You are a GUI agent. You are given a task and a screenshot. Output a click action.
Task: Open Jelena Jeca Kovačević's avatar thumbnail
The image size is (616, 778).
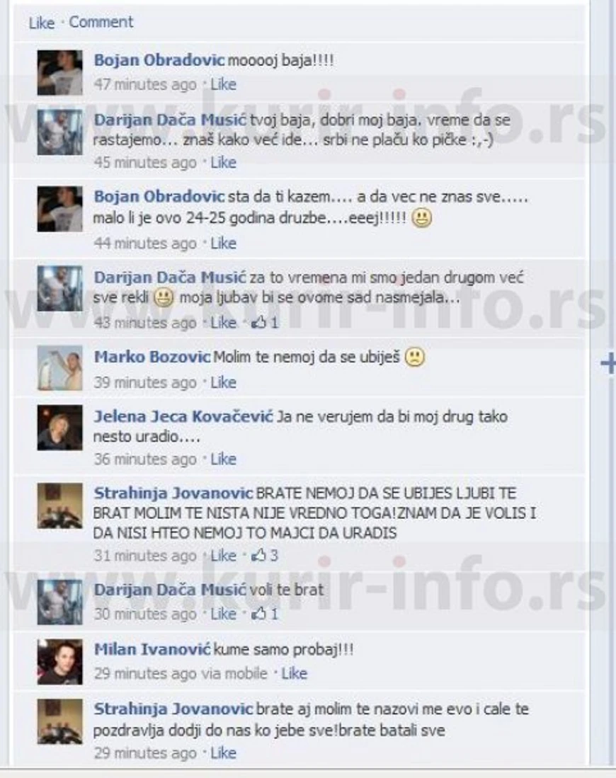(59, 427)
